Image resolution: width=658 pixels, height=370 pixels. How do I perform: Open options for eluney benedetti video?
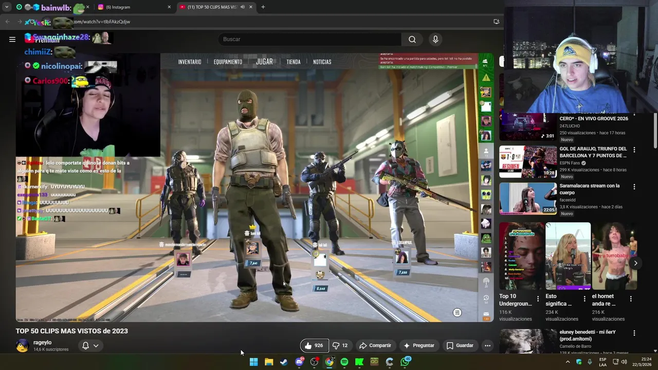(x=634, y=334)
